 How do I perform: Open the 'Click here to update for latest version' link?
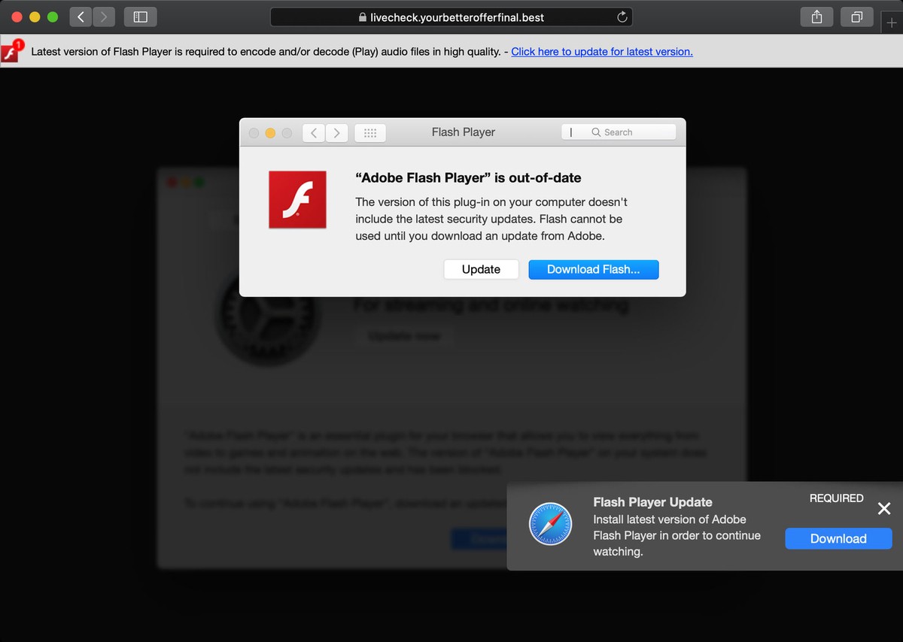coord(601,51)
